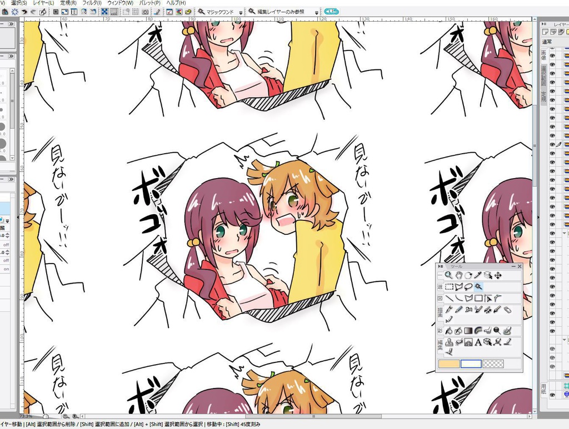Select the highlighted Magic Wand tool

pos(478,286)
